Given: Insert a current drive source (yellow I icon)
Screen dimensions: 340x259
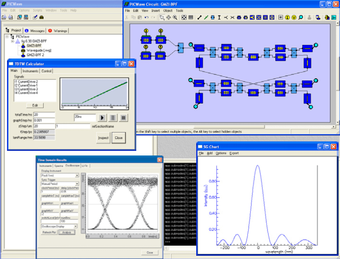Looking at the screenshot, I should [287, 17].
